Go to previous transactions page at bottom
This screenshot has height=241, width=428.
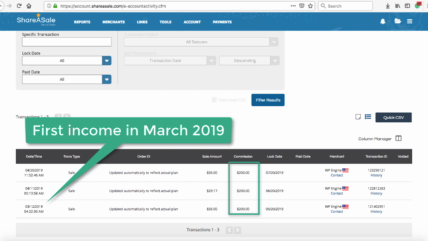(229, 230)
